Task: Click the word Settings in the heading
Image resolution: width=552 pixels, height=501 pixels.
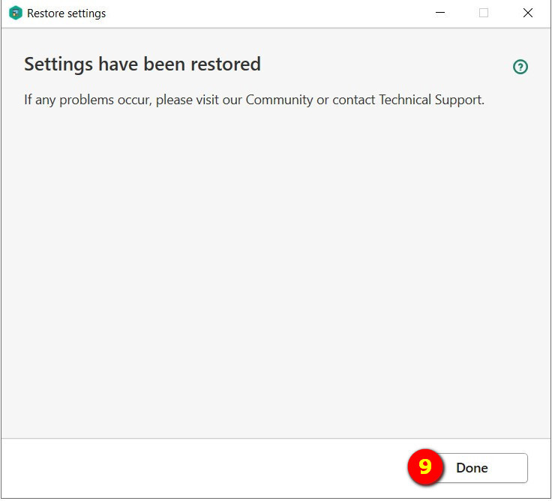Action: point(58,64)
